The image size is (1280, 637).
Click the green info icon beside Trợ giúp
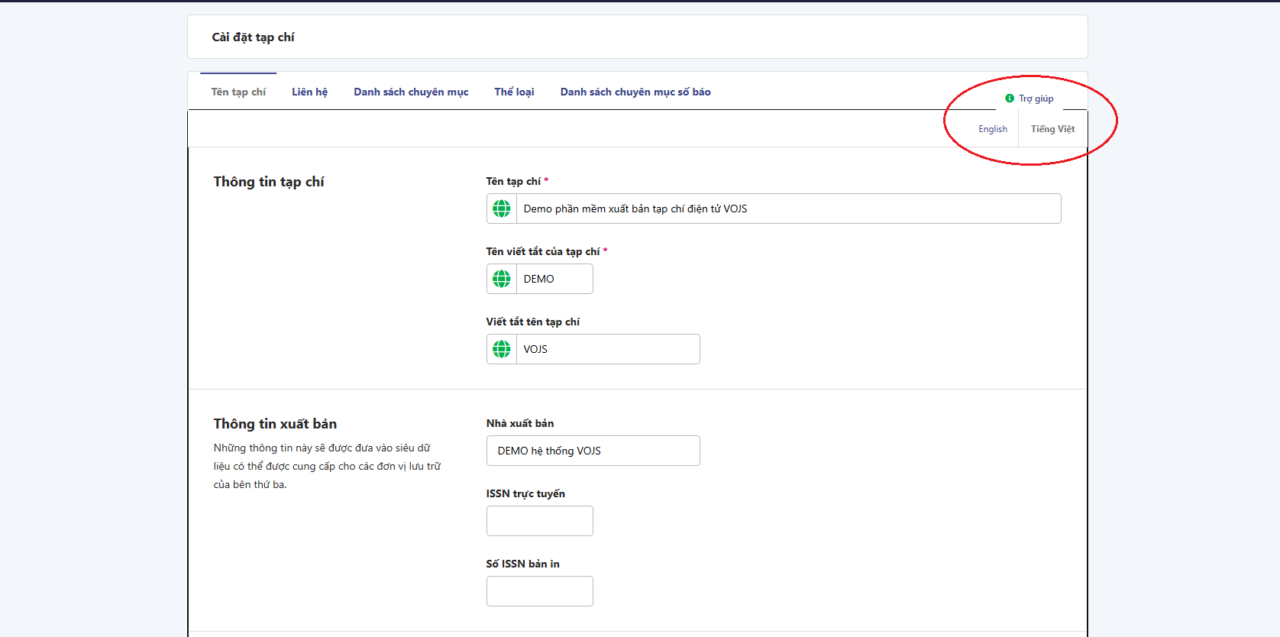tap(1010, 99)
